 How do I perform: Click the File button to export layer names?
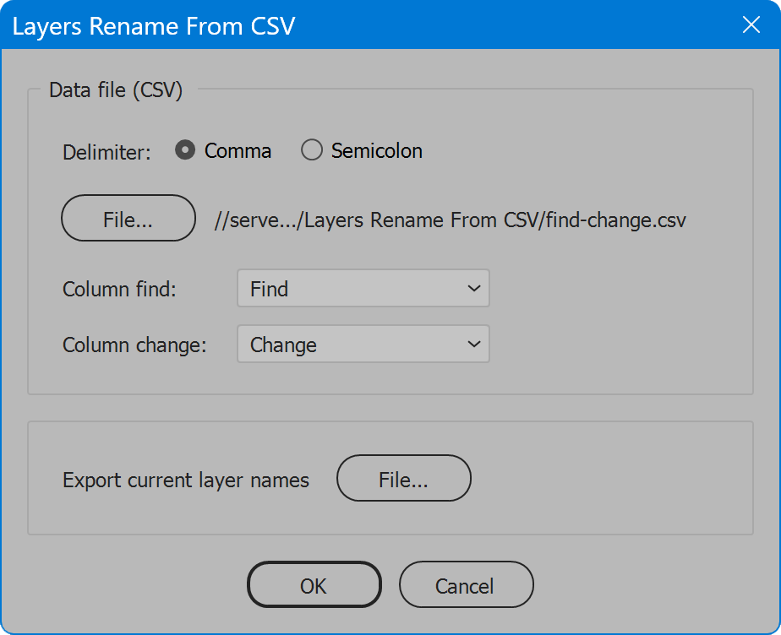tap(403, 478)
